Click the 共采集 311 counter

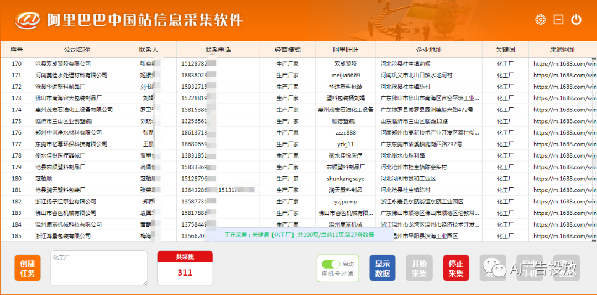coord(185,268)
